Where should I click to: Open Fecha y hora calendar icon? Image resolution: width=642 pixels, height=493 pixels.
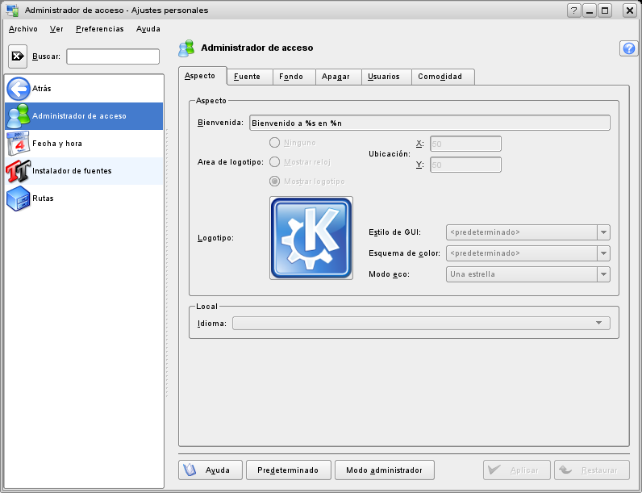pos(18,144)
